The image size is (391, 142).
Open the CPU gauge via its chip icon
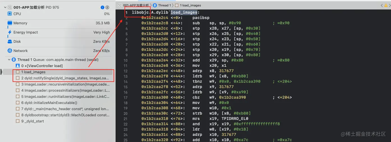pos(10,14)
